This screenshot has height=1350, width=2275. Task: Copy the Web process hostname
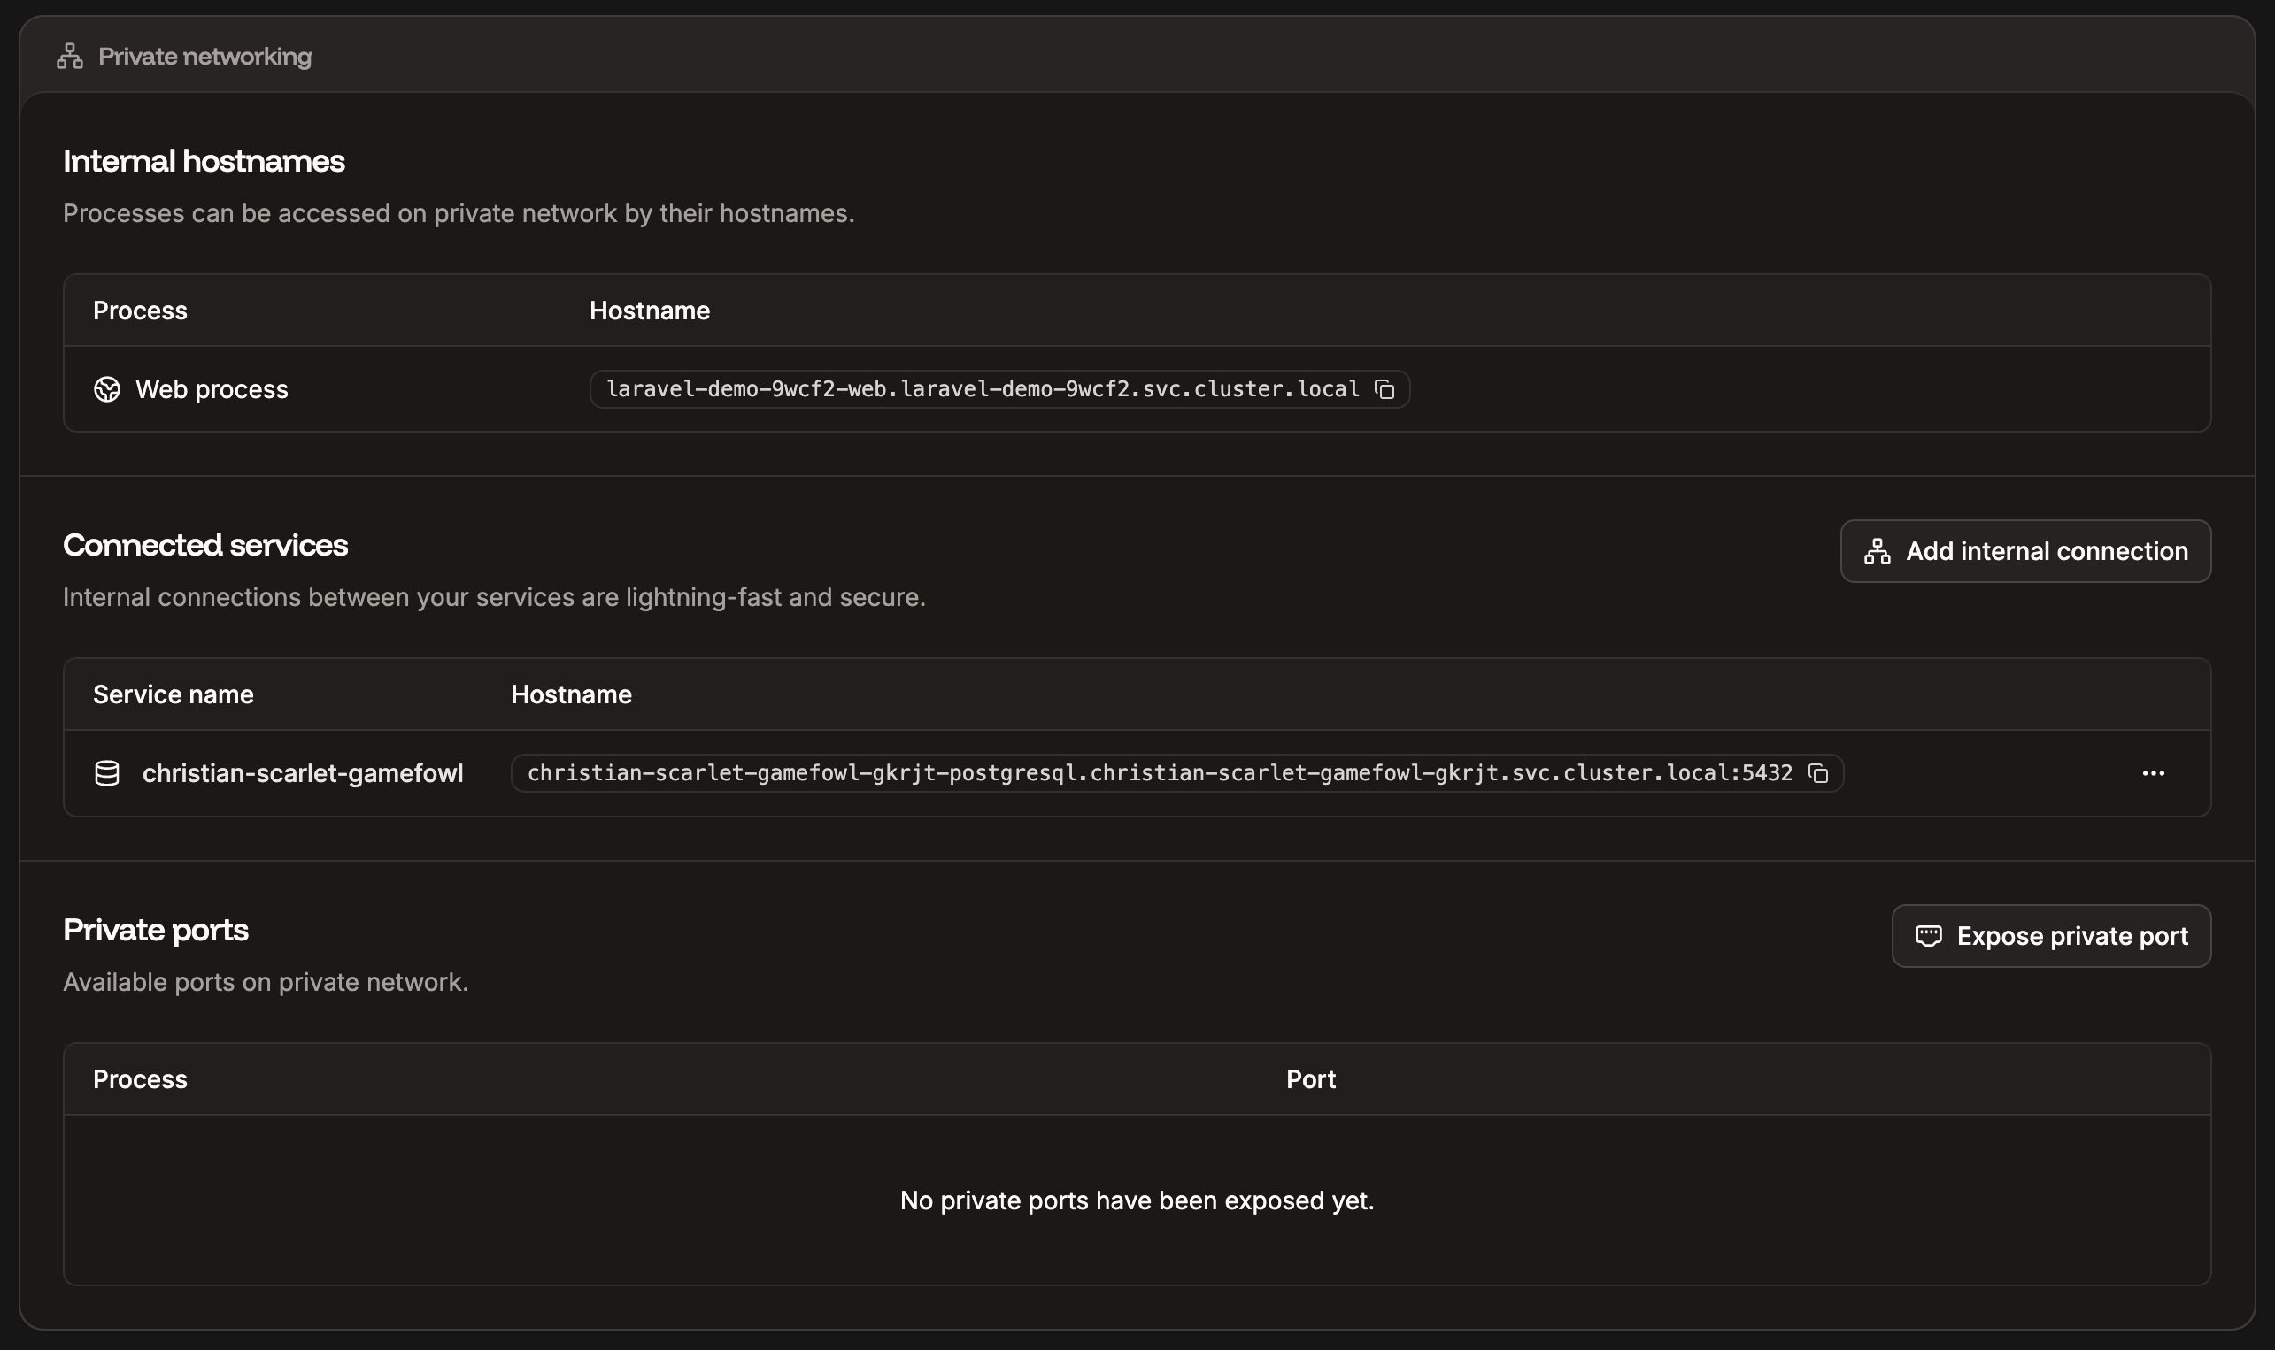(1385, 389)
